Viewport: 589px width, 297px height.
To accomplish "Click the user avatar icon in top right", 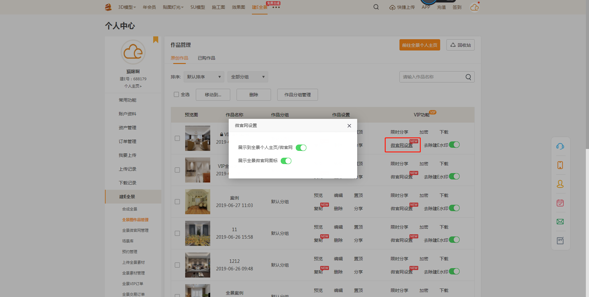I will 474,7.
